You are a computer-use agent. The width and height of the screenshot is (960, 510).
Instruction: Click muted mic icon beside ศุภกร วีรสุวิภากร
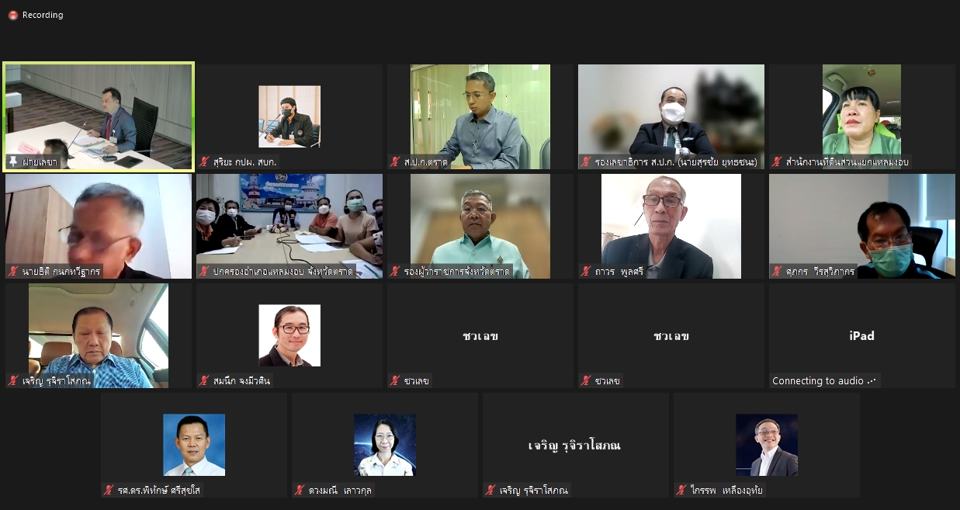click(x=778, y=271)
